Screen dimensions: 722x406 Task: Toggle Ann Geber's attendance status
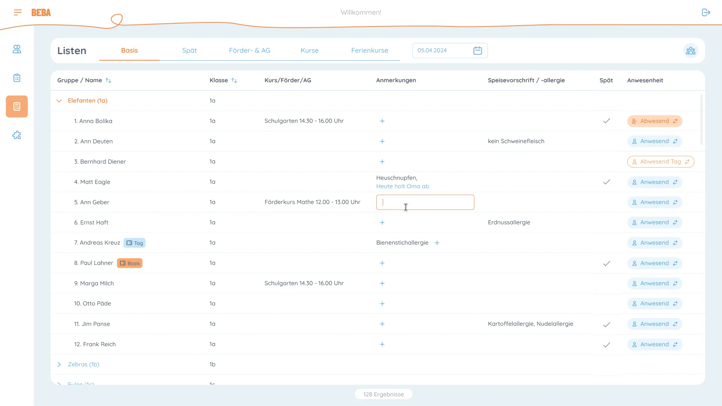(655, 202)
